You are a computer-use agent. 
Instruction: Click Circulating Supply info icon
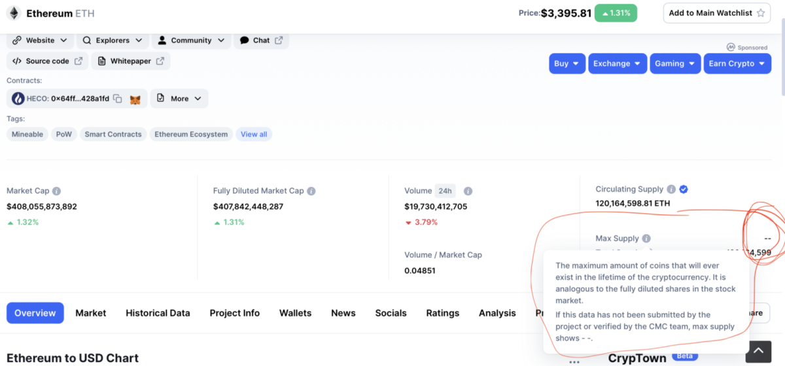pos(671,190)
